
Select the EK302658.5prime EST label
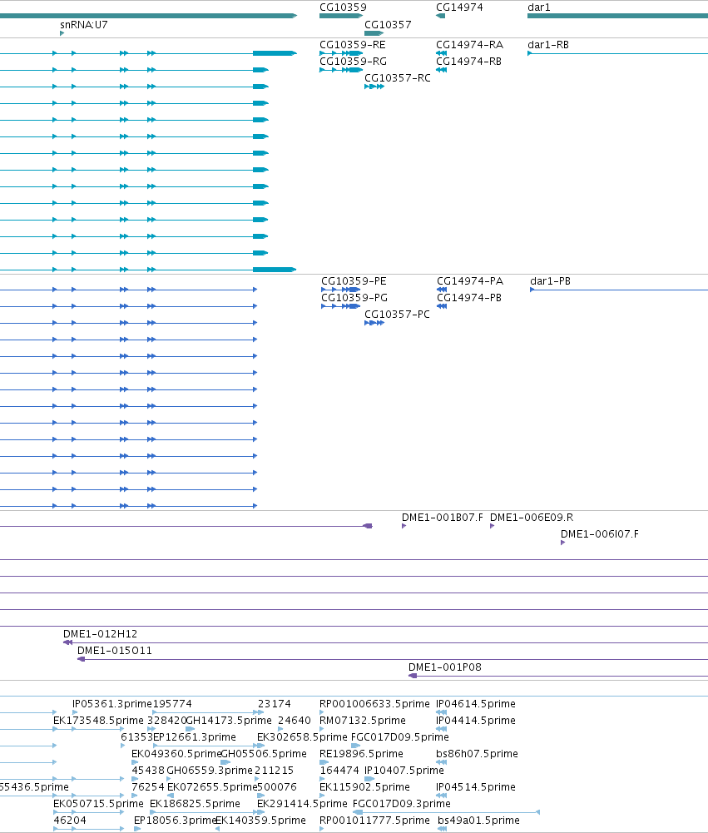pos(302,736)
